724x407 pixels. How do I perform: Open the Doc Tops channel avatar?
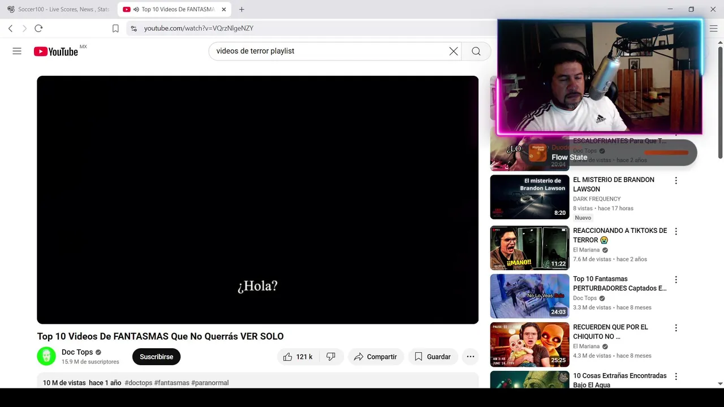pyautogui.click(x=46, y=356)
